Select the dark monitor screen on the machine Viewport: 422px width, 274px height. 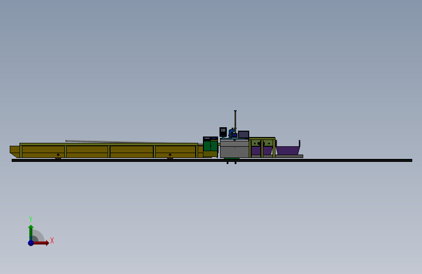243,134
